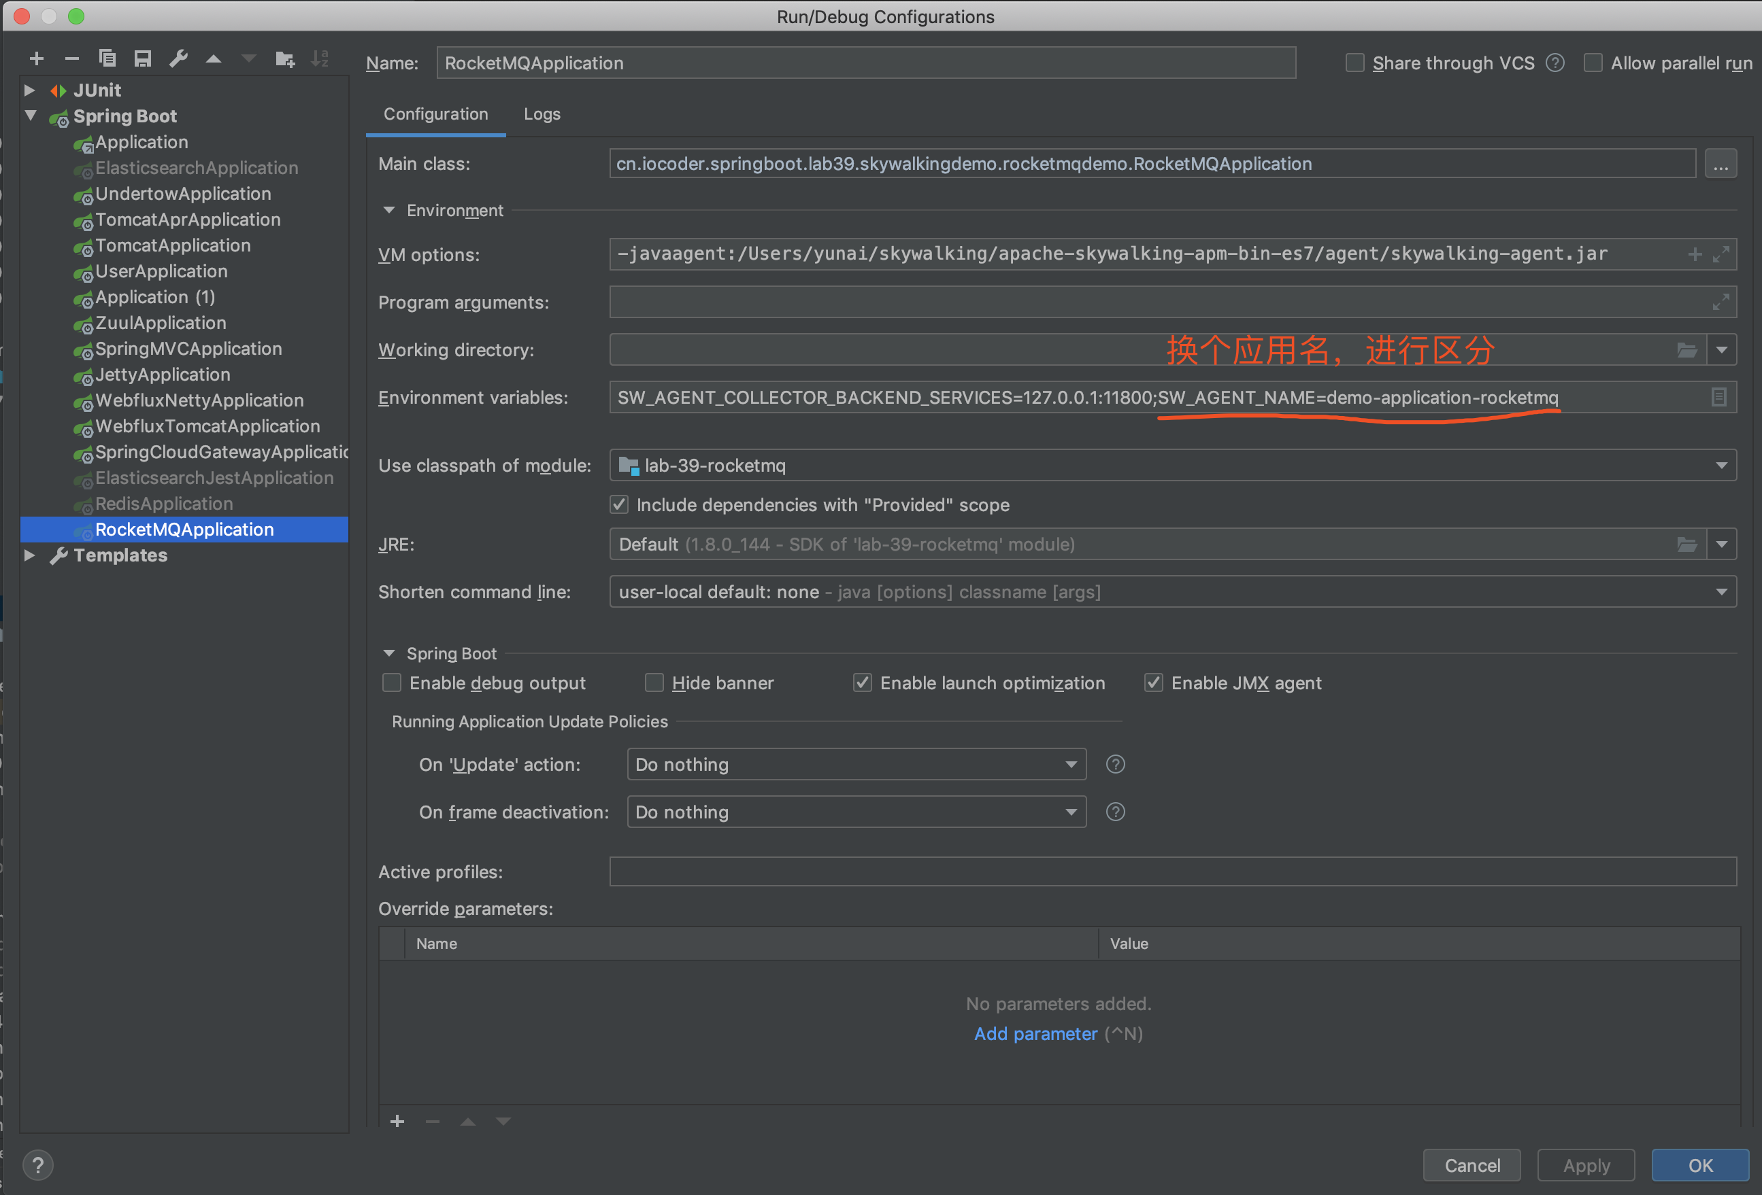Toggle the Hide banner checkbox
The width and height of the screenshot is (1762, 1195).
[x=654, y=682]
